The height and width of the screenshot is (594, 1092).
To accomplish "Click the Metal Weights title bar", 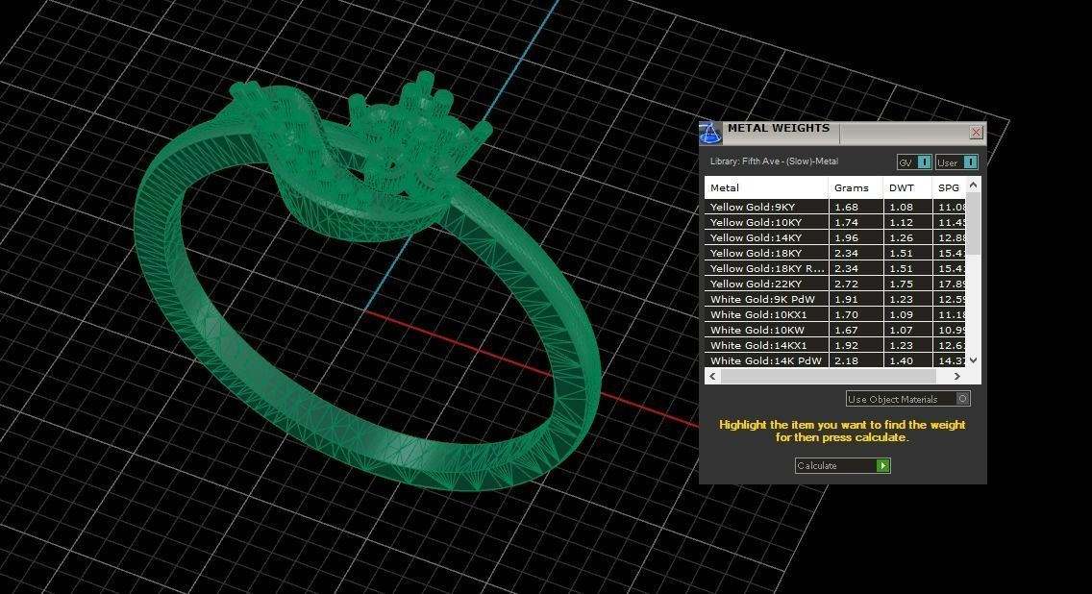I will 843,133.
